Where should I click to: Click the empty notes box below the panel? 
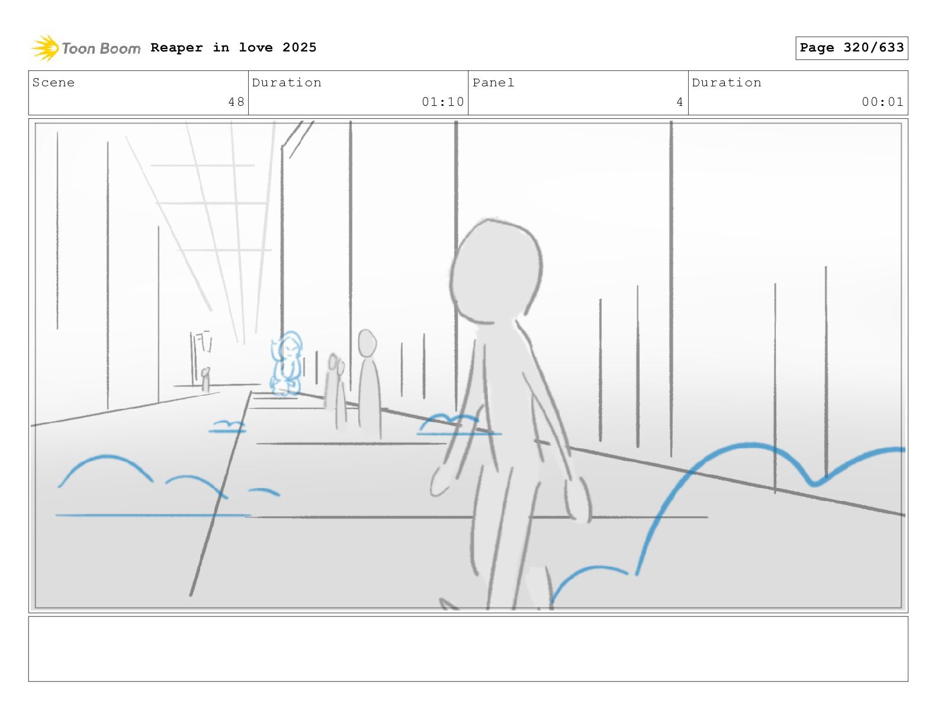click(x=468, y=649)
